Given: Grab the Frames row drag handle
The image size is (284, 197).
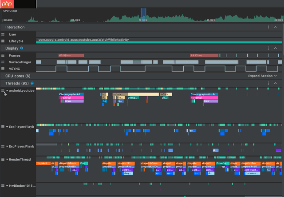Looking at the screenshot, I should (x=3, y=55).
